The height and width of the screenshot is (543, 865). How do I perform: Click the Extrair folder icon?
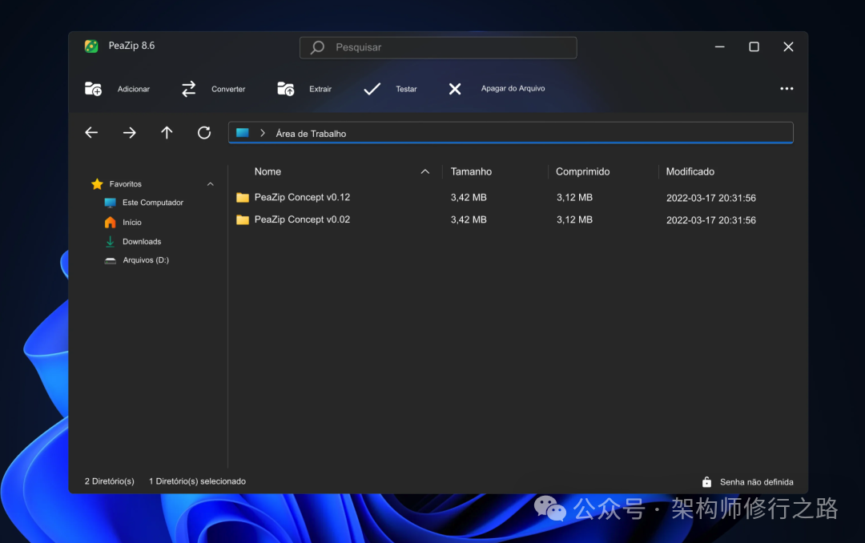point(286,89)
